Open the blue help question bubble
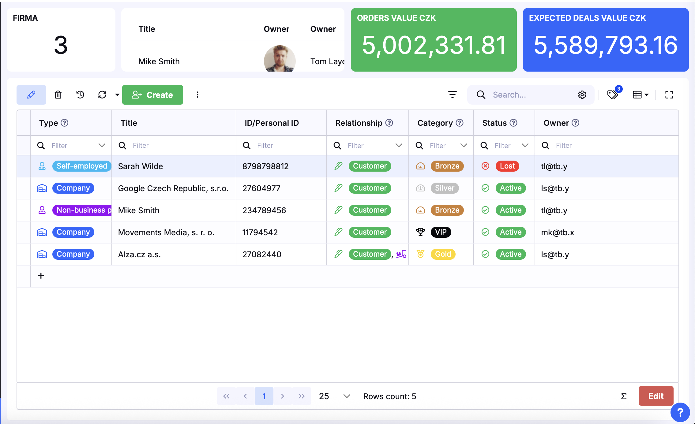The width and height of the screenshot is (695, 424). click(x=680, y=412)
